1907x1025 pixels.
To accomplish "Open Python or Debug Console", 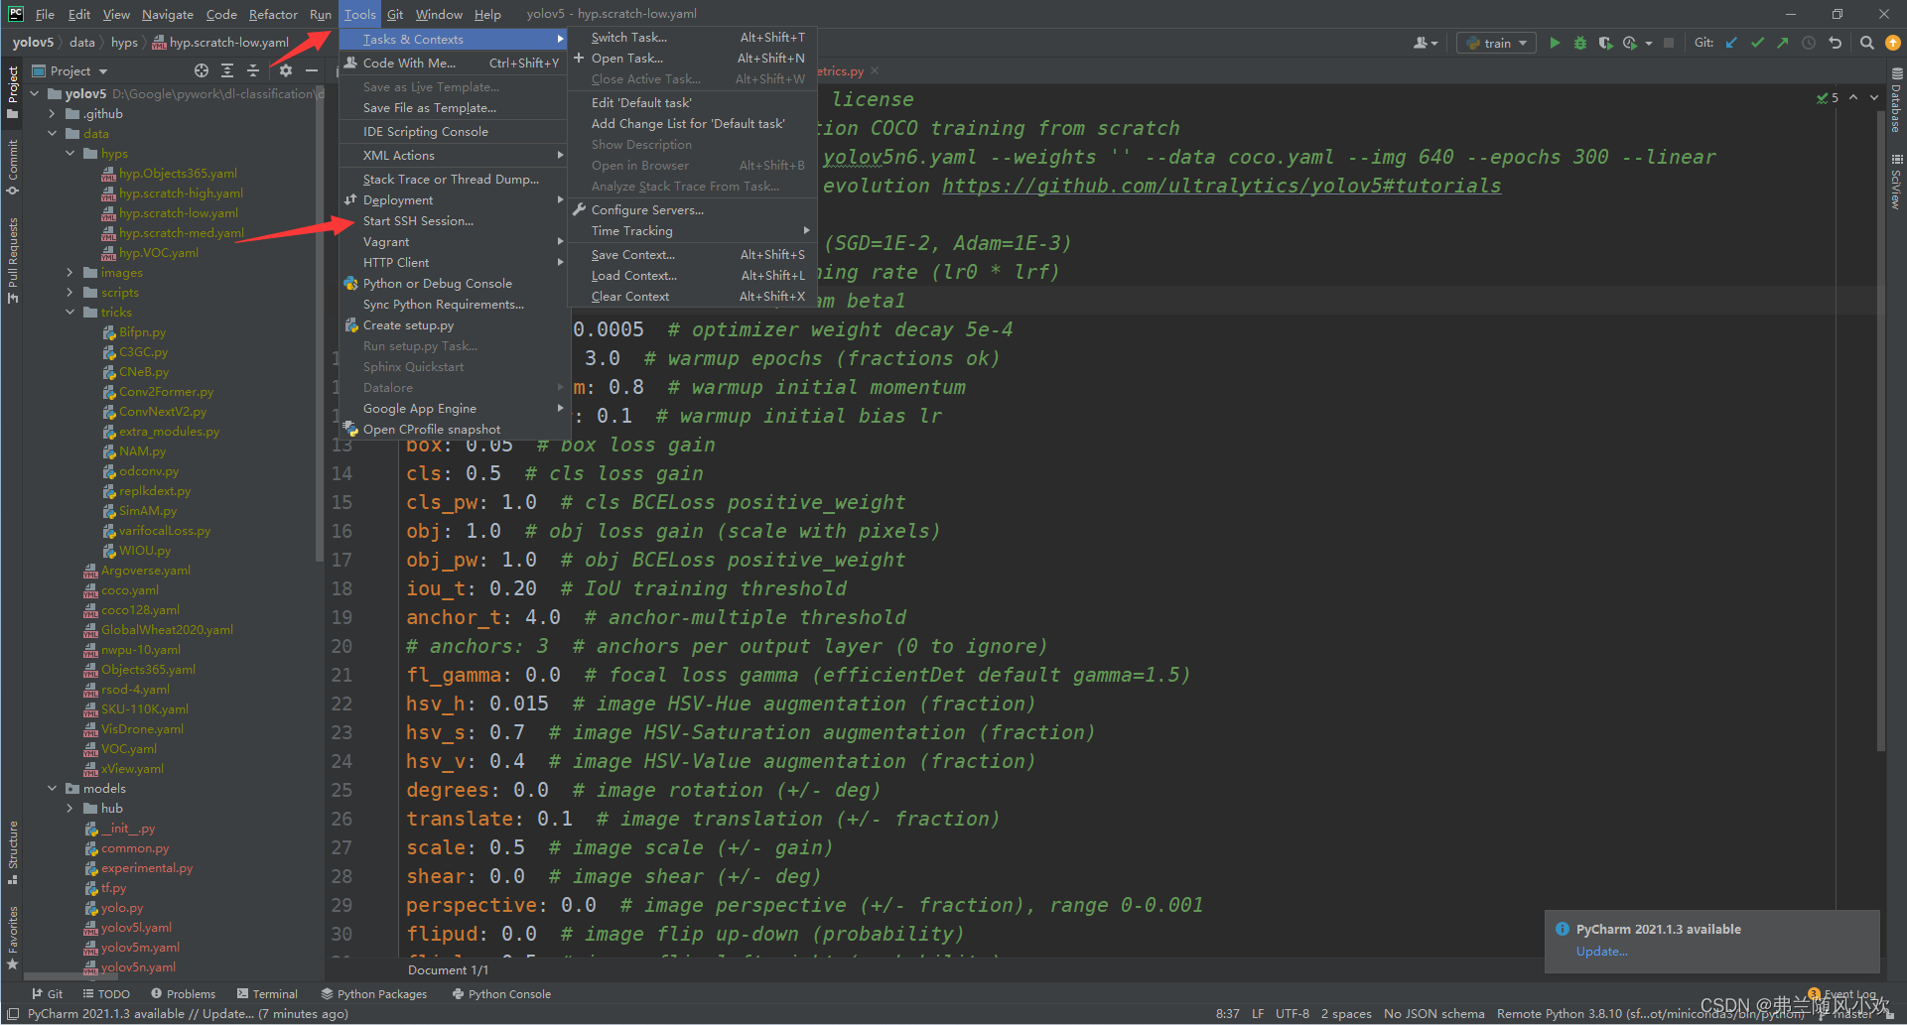I will [454, 283].
